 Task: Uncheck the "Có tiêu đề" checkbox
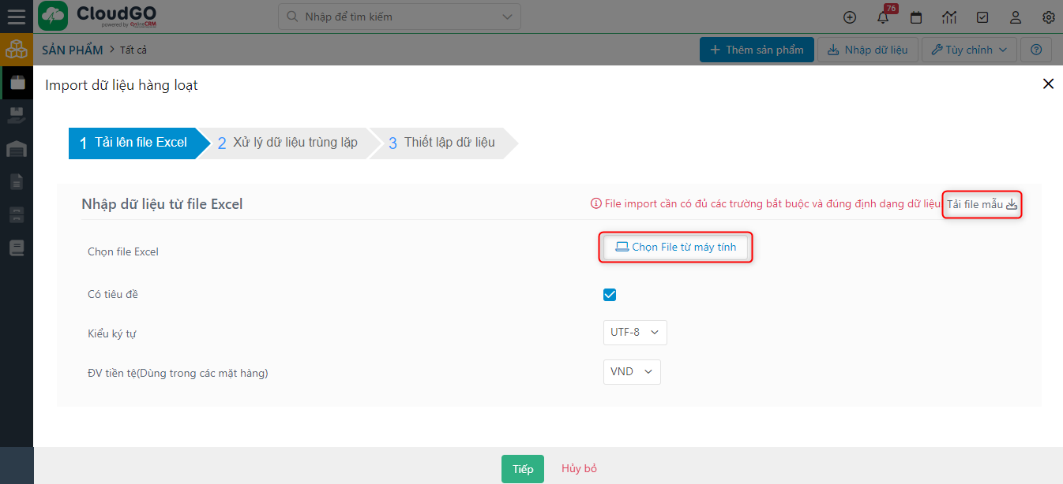tap(610, 295)
